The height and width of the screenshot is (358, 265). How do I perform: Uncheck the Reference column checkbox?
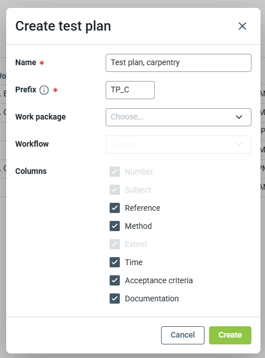(x=115, y=208)
